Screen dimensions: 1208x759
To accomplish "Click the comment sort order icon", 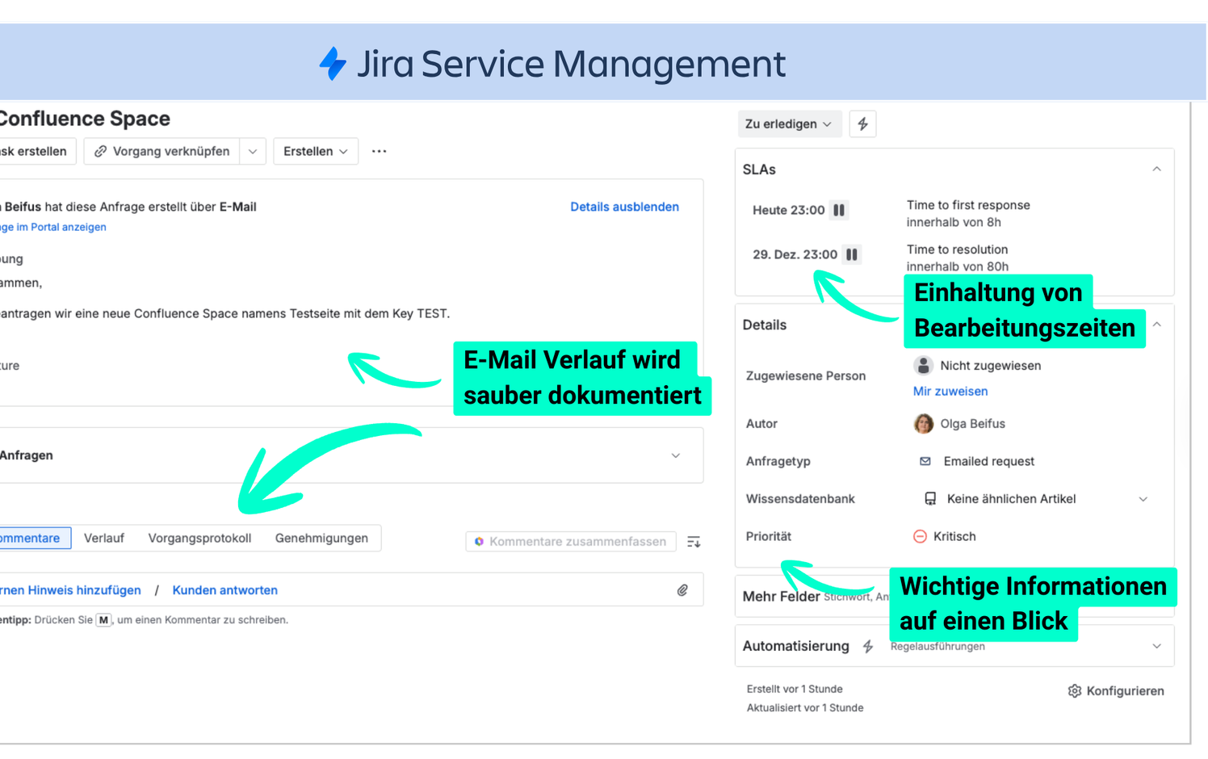I will coord(694,542).
